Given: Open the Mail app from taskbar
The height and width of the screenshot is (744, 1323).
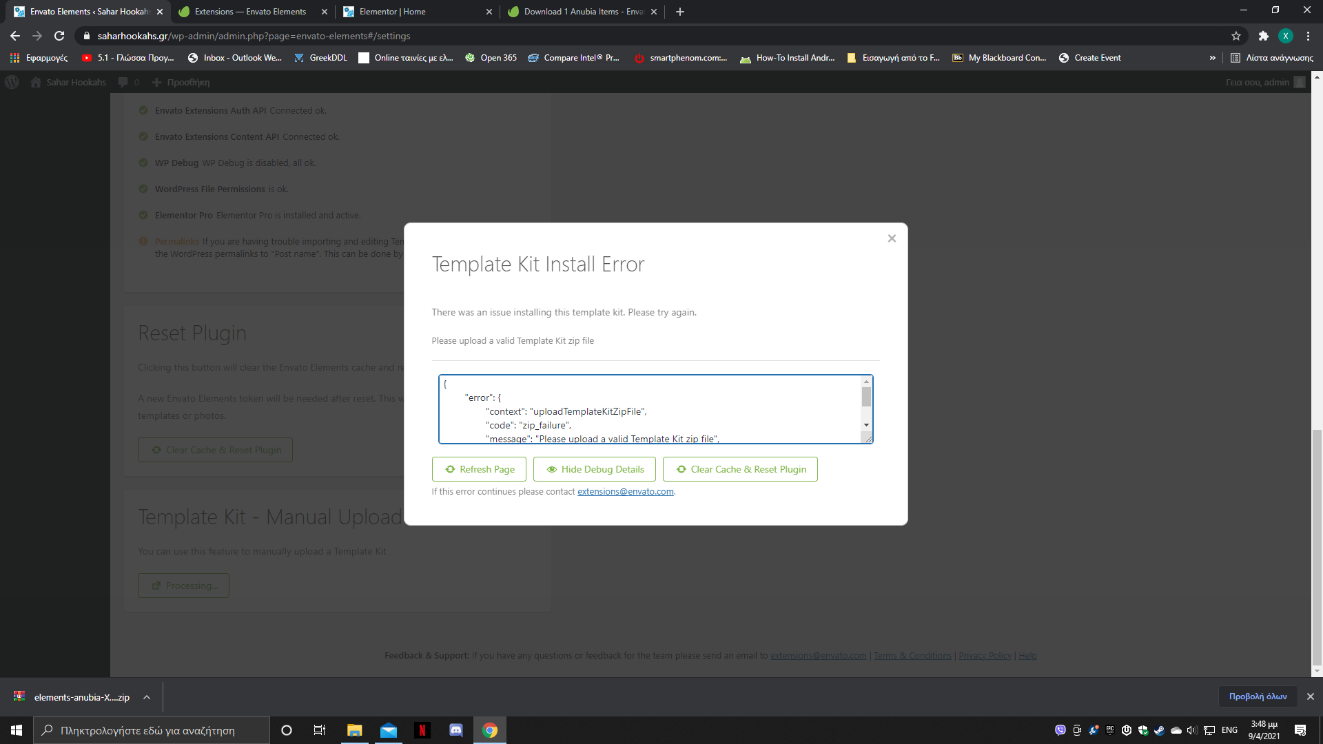Looking at the screenshot, I should pos(389,730).
